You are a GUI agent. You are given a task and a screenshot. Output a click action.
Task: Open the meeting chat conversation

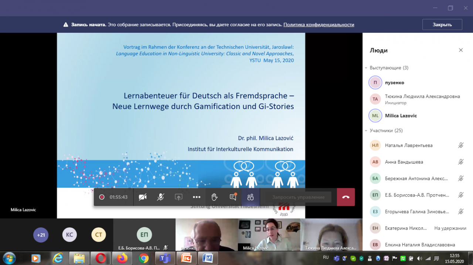pos(233,197)
